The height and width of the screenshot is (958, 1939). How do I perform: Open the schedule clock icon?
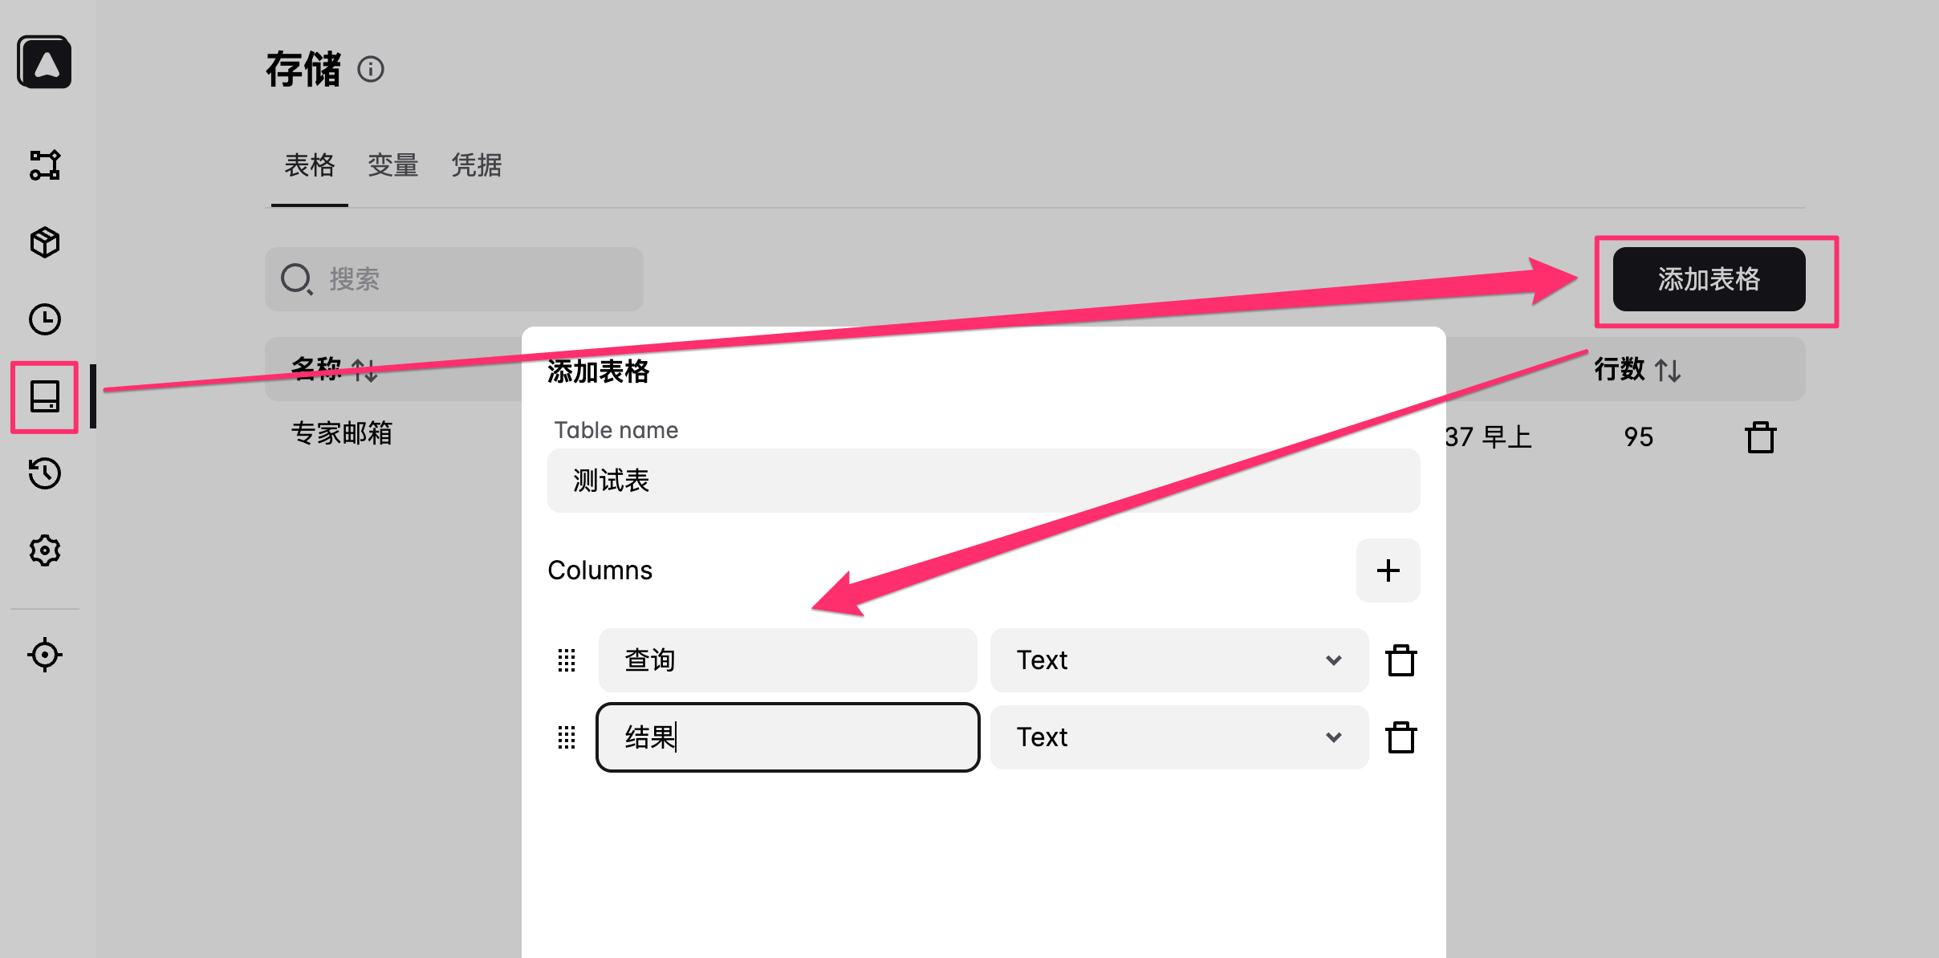click(x=45, y=319)
